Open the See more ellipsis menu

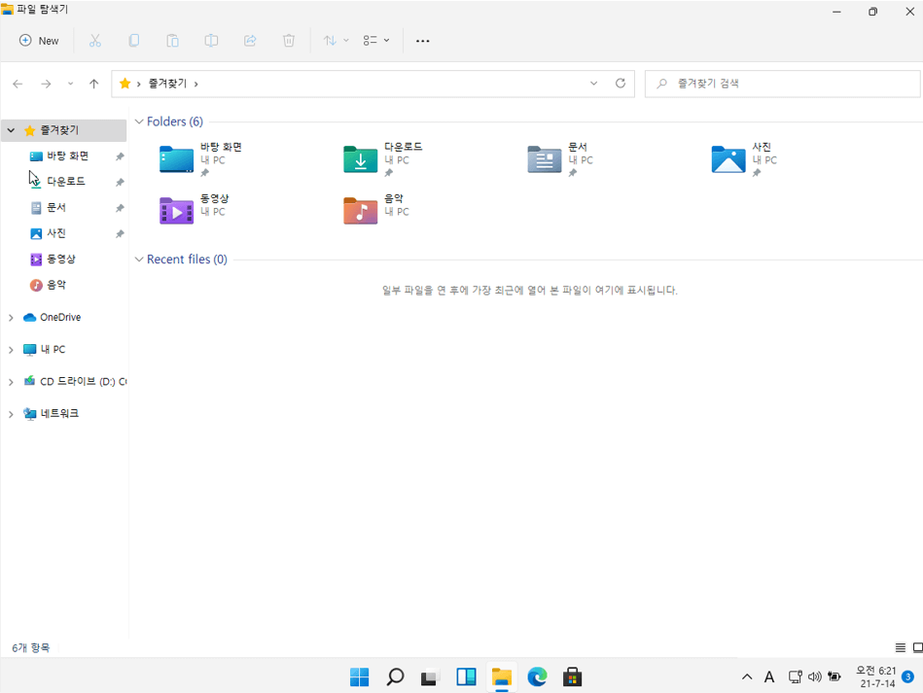(423, 41)
